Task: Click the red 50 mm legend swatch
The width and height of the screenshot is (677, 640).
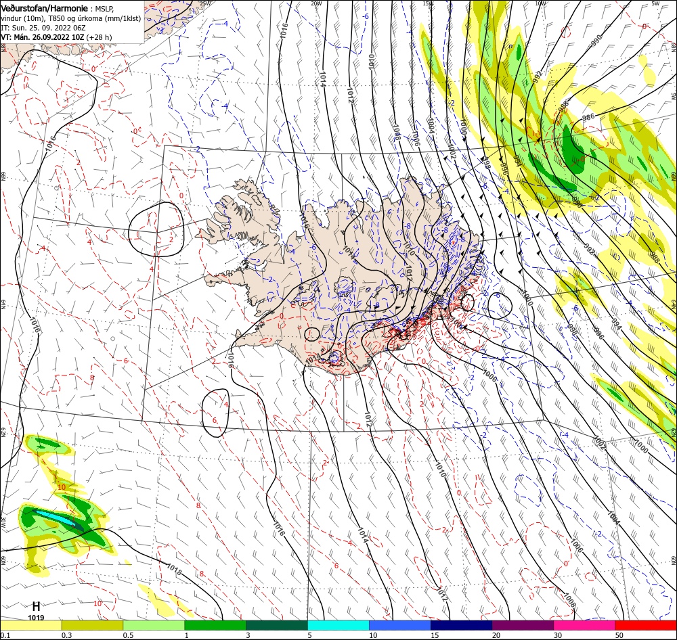Action: pyautogui.click(x=646, y=625)
